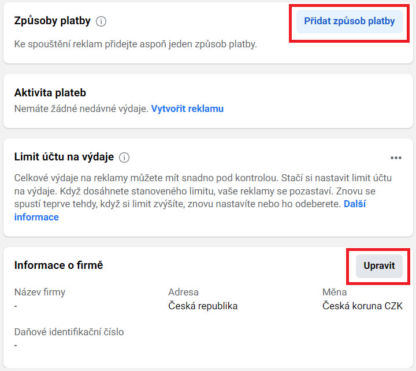This screenshot has height=371, width=416.
Task: Click the Limit účtu na výdaje heading
Action: (64, 157)
